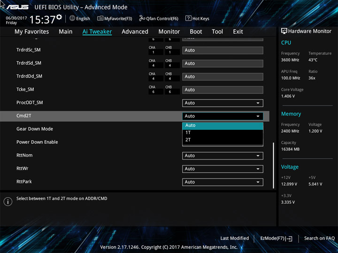Click the TrdrdSd_SM Auto input field
Screen dimensions: 338x253
click(223, 63)
